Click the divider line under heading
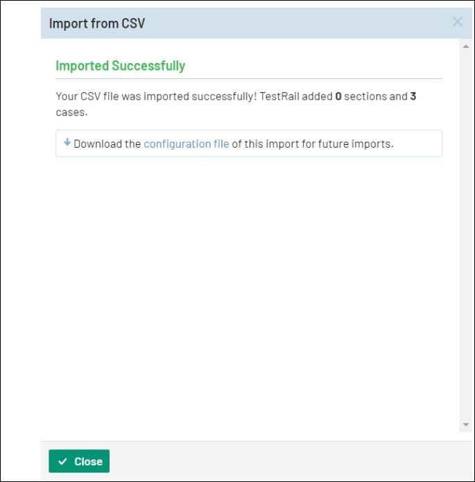 click(248, 79)
